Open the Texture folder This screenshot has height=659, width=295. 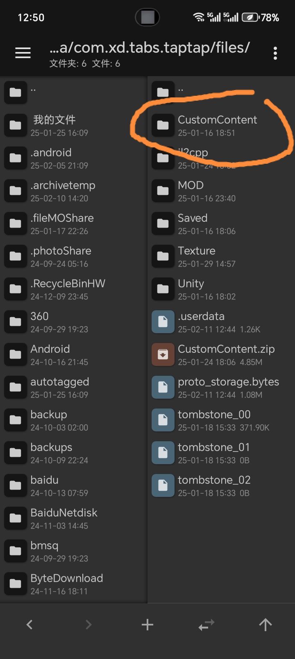(197, 256)
